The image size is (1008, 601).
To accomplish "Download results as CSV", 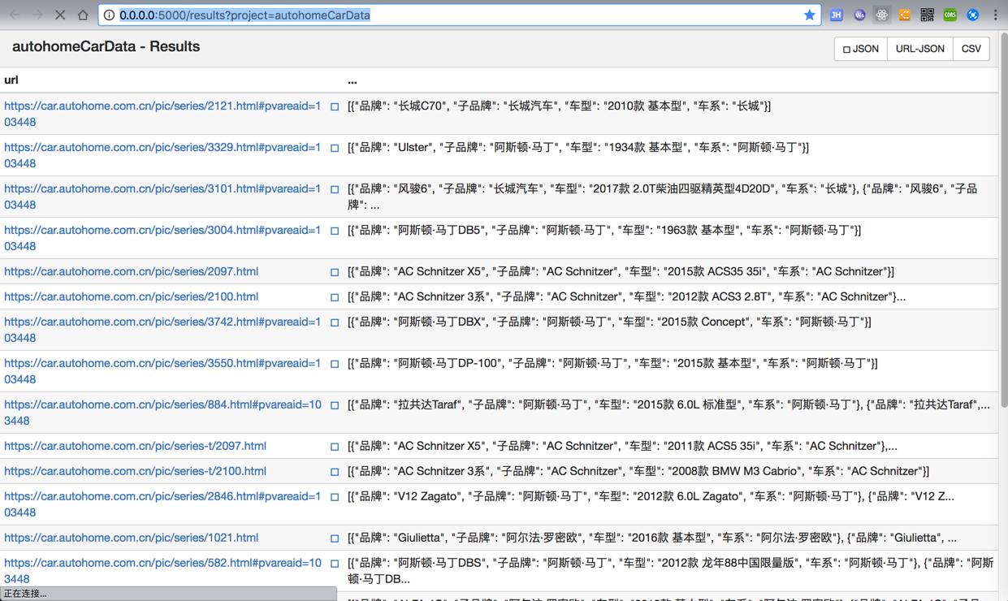I will pos(971,49).
